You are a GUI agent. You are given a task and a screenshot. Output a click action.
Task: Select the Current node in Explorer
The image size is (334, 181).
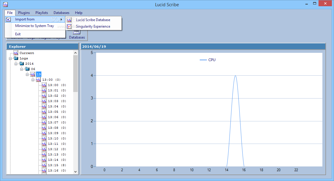click(x=26, y=53)
